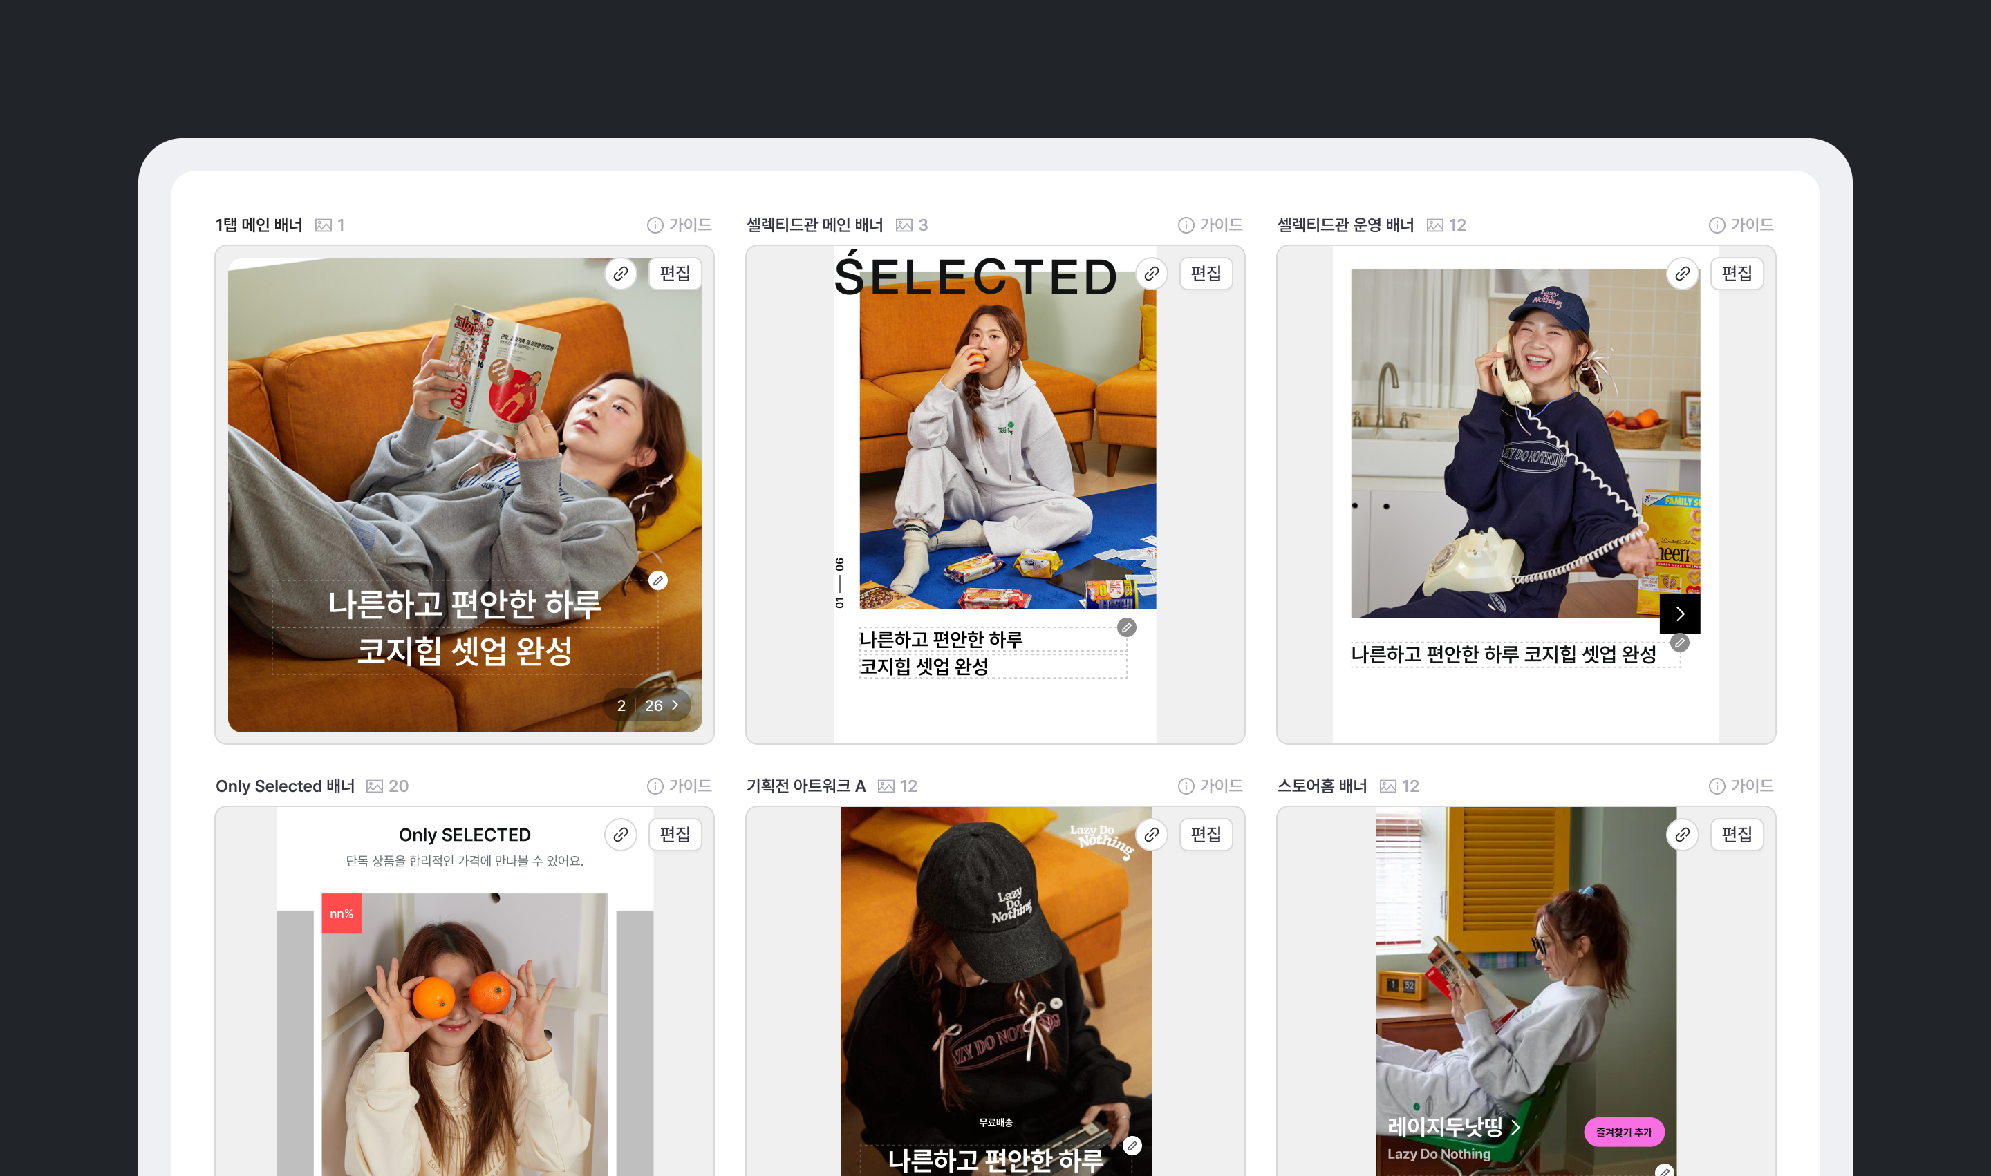Screen dimensions: 1991x1176
Task: Click 코지힙 셋업 완성 caption in 셀렉티드관 메인 배너
Action: pyautogui.click(x=924, y=667)
